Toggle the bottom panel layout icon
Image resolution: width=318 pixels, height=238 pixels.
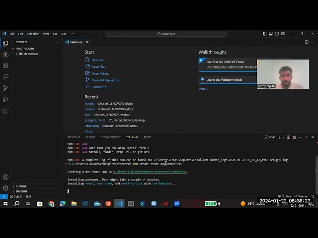point(271,34)
